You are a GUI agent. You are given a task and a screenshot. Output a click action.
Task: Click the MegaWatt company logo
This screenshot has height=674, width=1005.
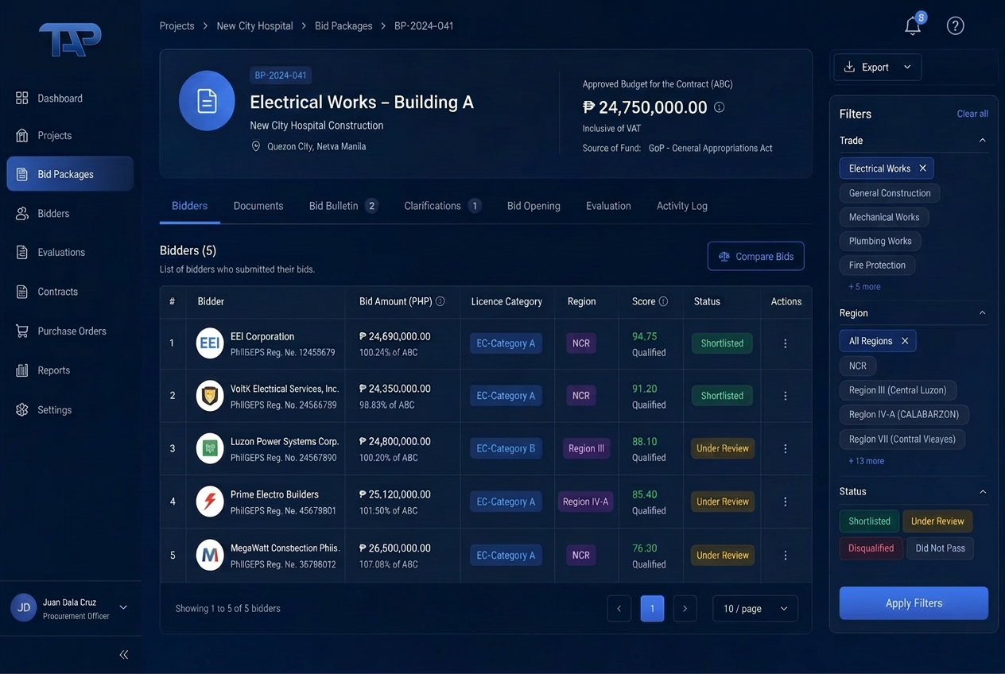click(210, 556)
